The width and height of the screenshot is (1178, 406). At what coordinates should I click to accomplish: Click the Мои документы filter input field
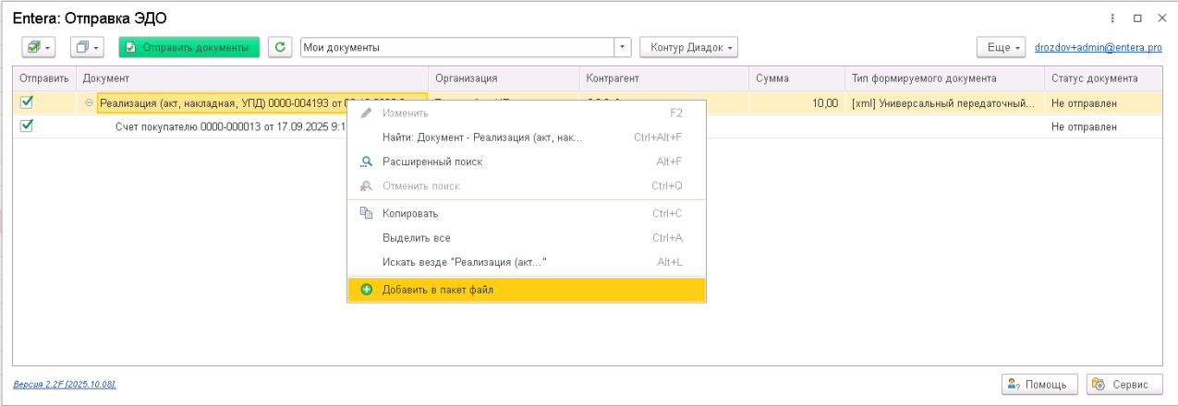(x=457, y=47)
